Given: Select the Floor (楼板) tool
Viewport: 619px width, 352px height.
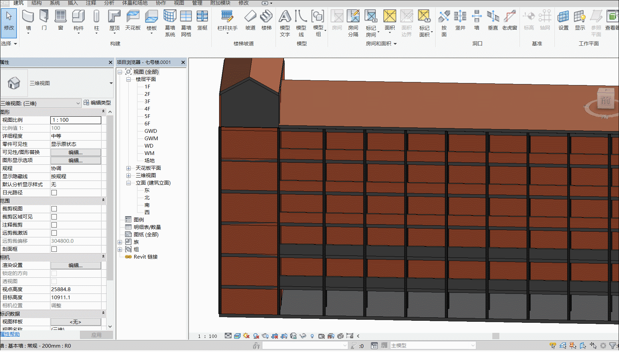Looking at the screenshot, I should pos(152,21).
